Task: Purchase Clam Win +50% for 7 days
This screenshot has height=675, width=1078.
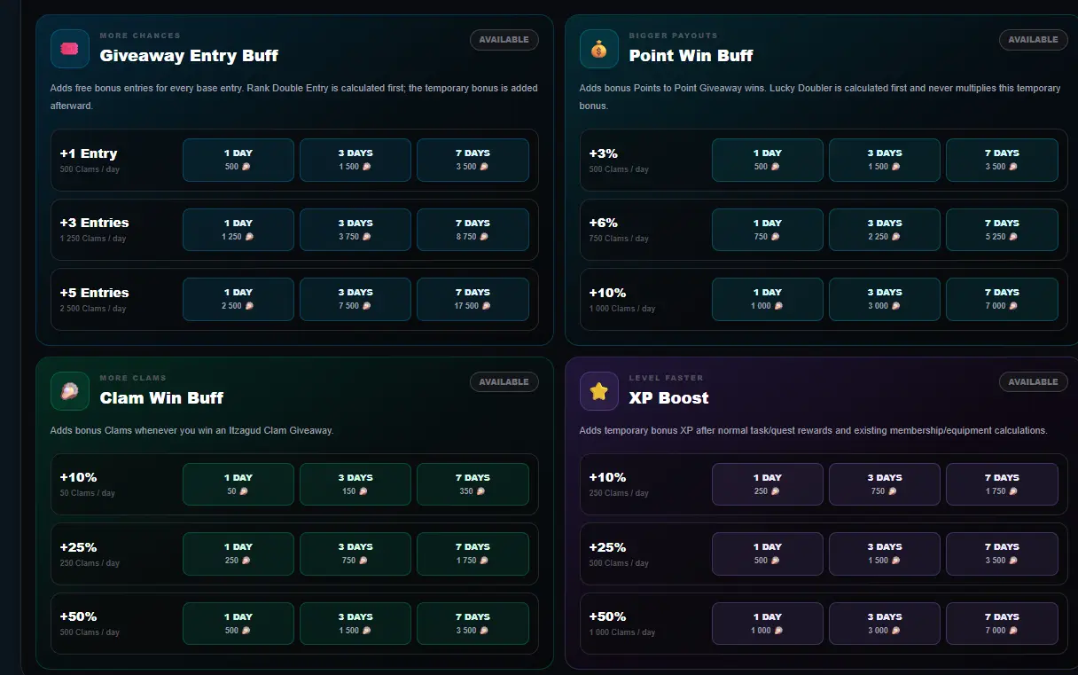Action: coord(473,624)
